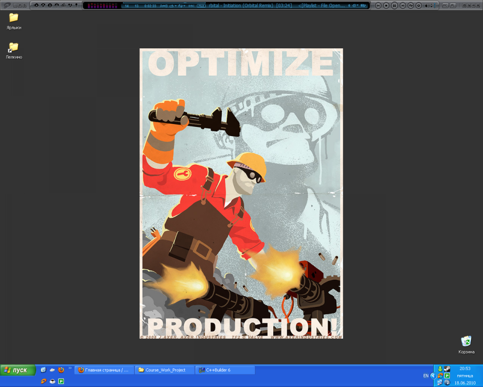Screen dimensions: 483x387
Task: Stop playback
Action: pos(386,6)
